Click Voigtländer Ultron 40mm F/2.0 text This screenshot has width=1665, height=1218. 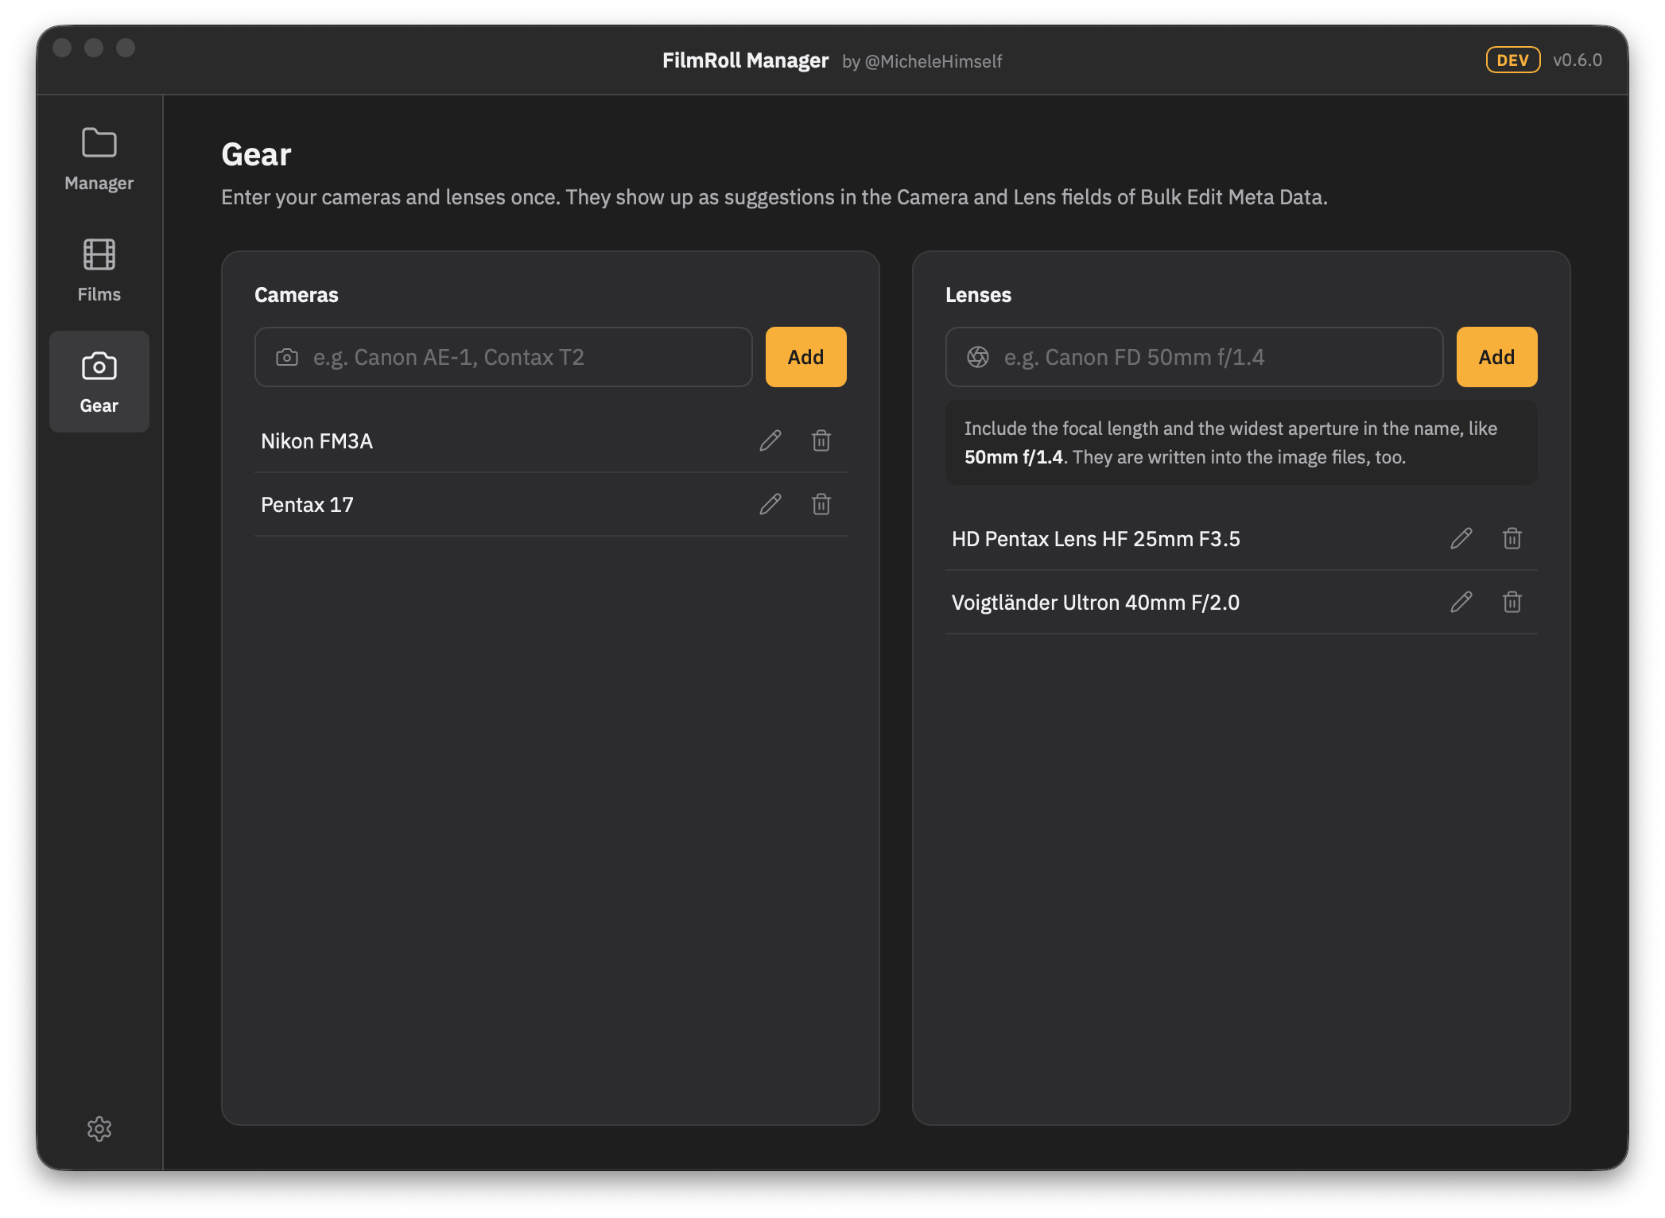tap(1096, 603)
